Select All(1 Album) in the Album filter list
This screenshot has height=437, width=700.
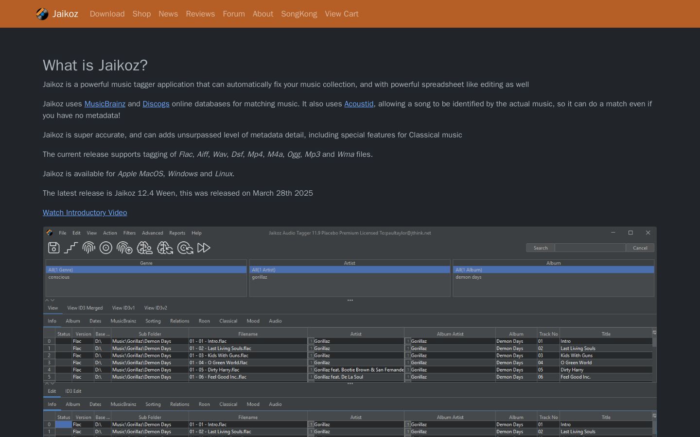[554, 270]
